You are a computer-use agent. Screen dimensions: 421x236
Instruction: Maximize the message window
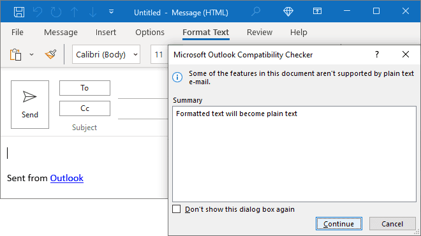point(376,11)
